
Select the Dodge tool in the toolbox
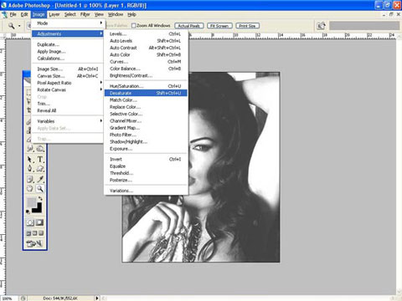[x=40, y=149]
